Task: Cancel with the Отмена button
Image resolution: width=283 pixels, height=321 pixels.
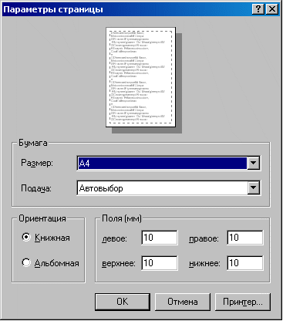Action: click(x=183, y=302)
